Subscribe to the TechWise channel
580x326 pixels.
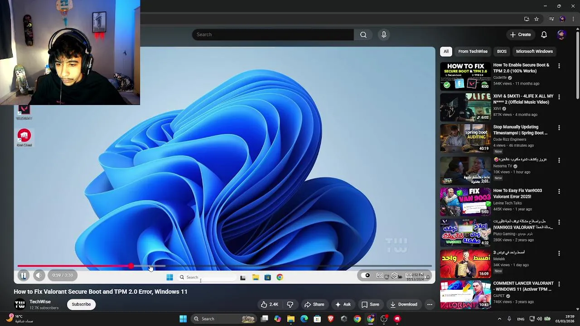[81, 304]
